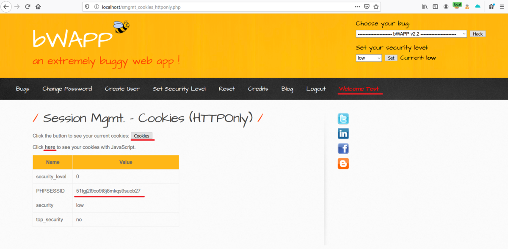The width and height of the screenshot is (508, 249).
Task: Open the Credits menu item
Action: pyautogui.click(x=258, y=89)
